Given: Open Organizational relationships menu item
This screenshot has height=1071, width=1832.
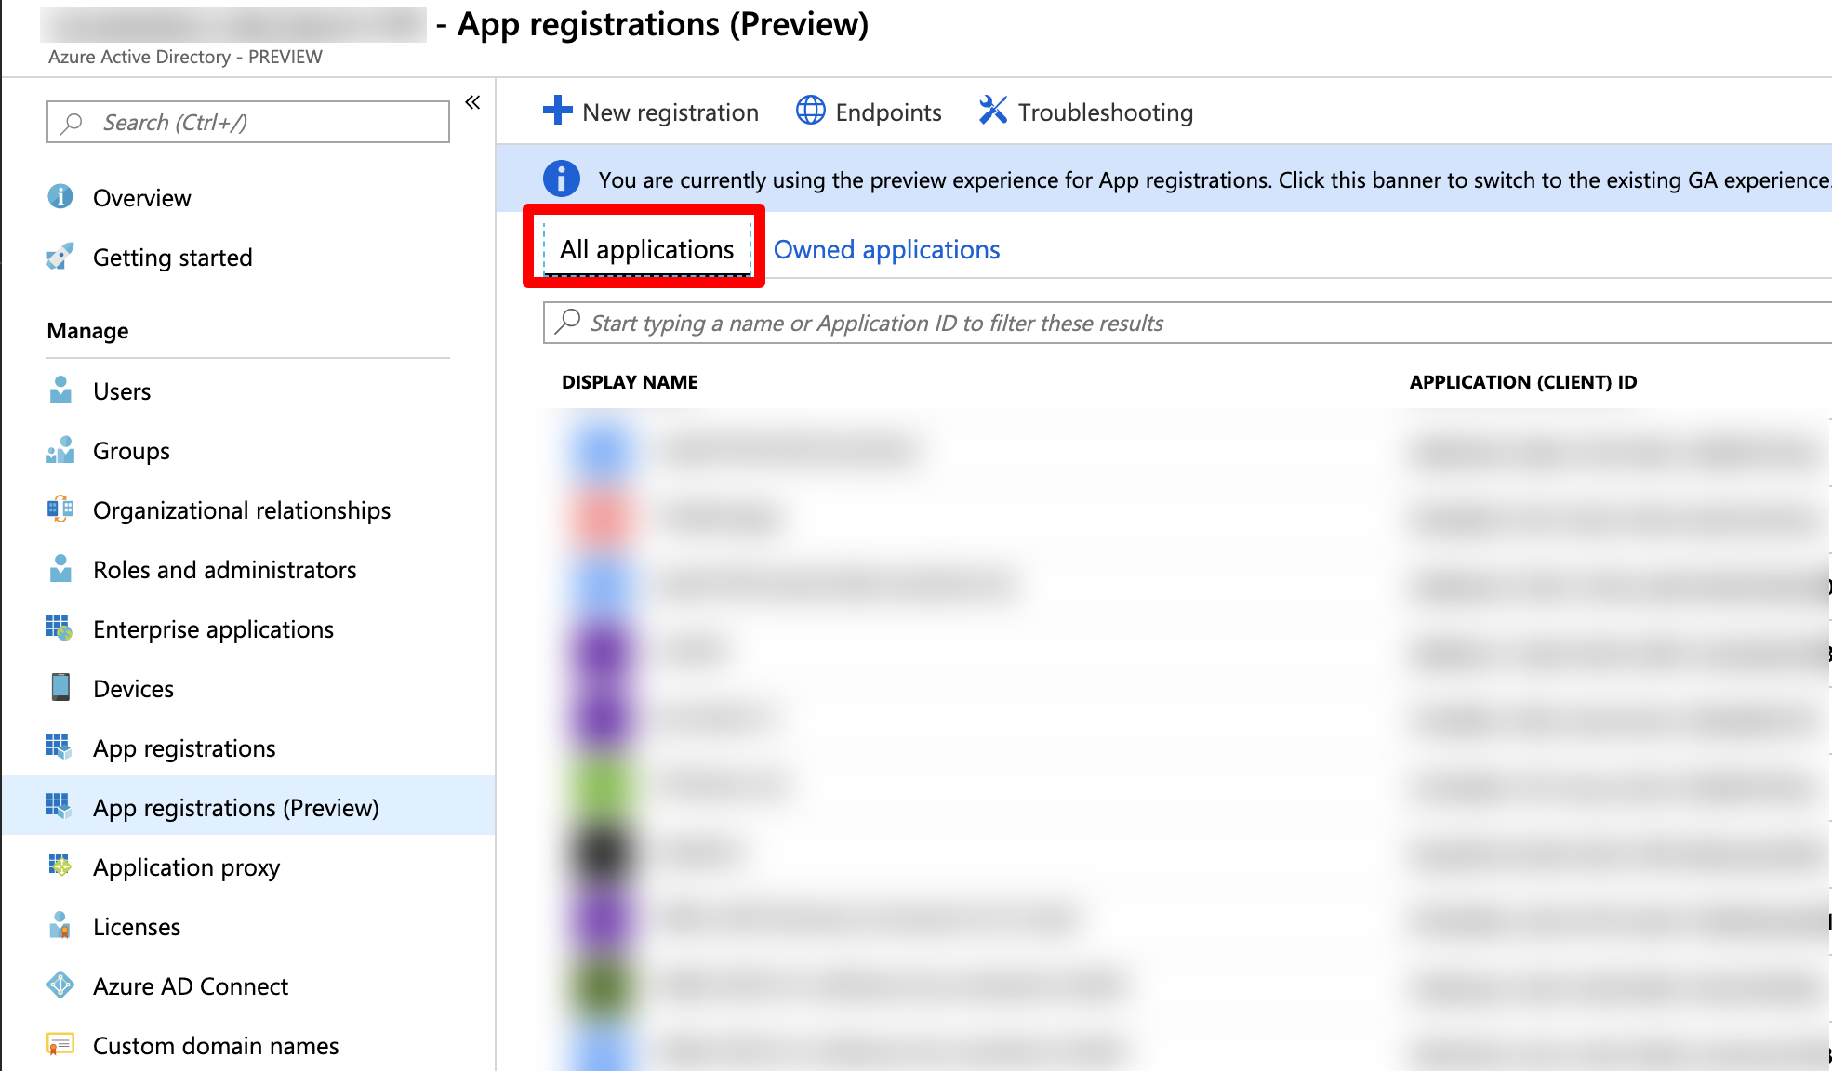Looking at the screenshot, I should (x=242, y=510).
